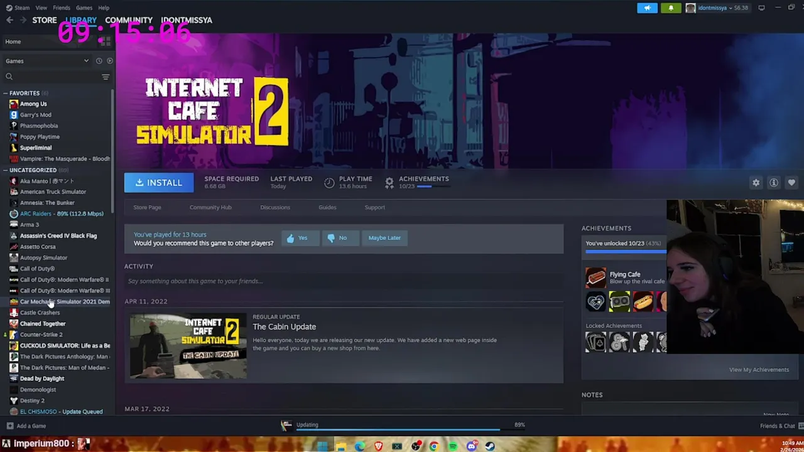This screenshot has height=452, width=804.
Task: Open the Community Hub link
Action: click(x=210, y=207)
